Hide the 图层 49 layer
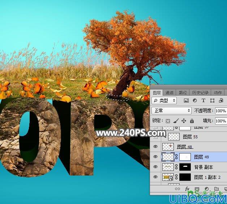 click(x=155, y=157)
